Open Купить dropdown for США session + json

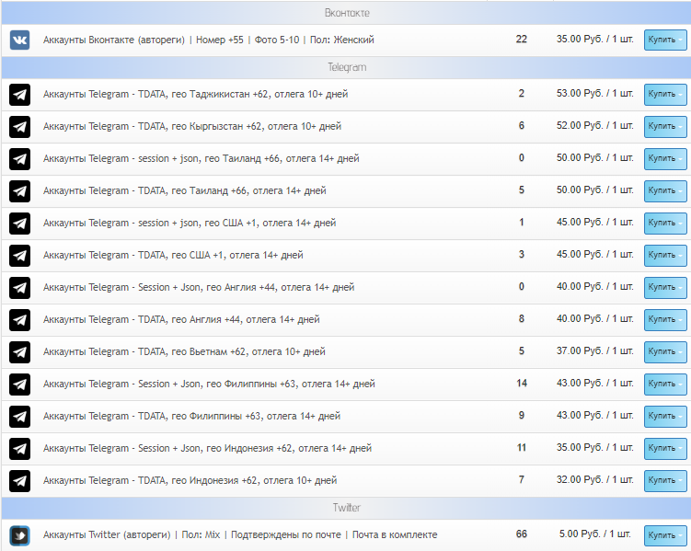click(x=665, y=223)
